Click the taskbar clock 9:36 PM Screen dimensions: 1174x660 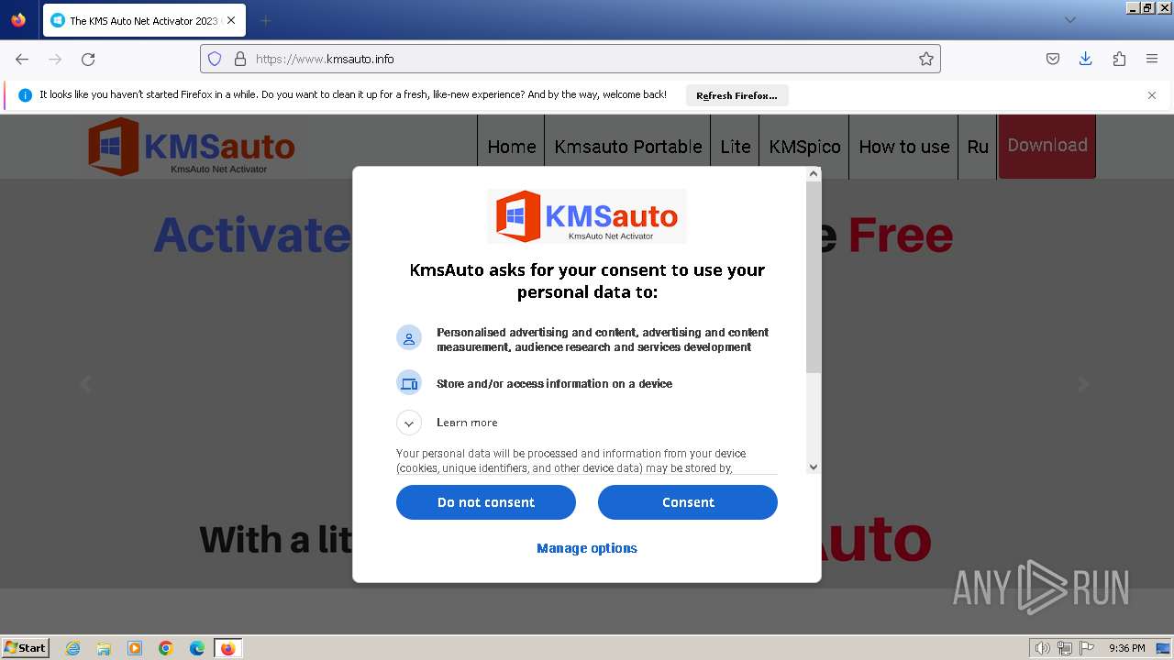point(1126,648)
